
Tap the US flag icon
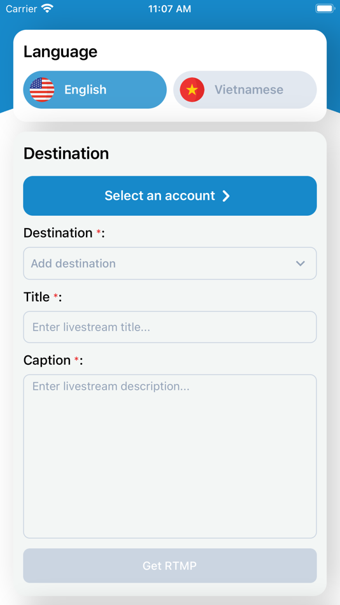click(42, 90)
